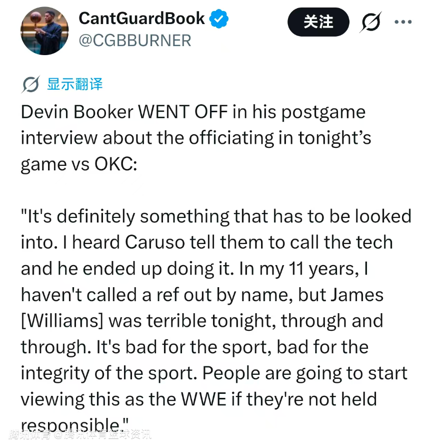Viewport: 426px width, 447px height.
Task: Click the word "postgame" in the tweet
Action: 323,112
